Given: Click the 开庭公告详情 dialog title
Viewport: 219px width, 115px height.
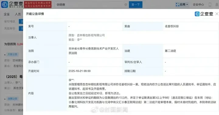Looking at the screenshot, I should coord(35,14).
